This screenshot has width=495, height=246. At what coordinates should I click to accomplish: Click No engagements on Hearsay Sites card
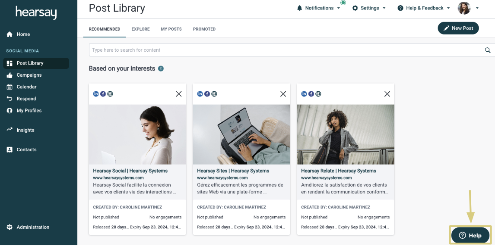(x=270, y=217)
